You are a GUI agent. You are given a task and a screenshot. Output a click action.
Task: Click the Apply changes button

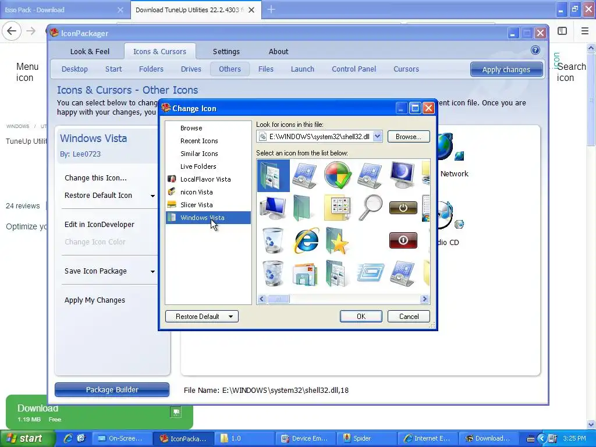506,70
